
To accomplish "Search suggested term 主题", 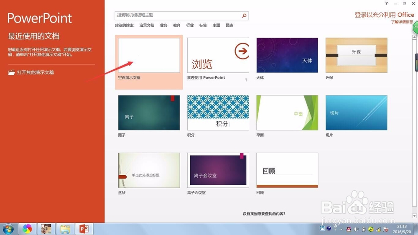I will coord(216,26).
